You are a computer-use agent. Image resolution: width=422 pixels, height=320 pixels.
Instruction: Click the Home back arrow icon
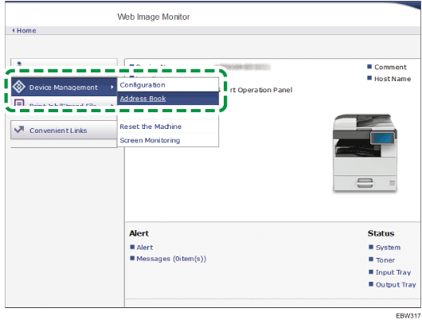tap(14, 30)
